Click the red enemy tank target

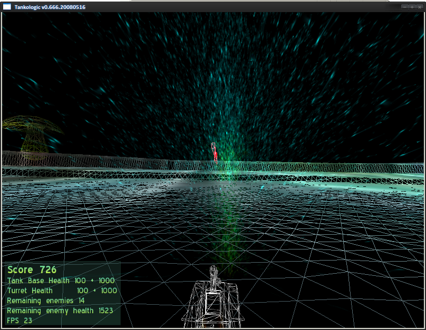point(215,153)
